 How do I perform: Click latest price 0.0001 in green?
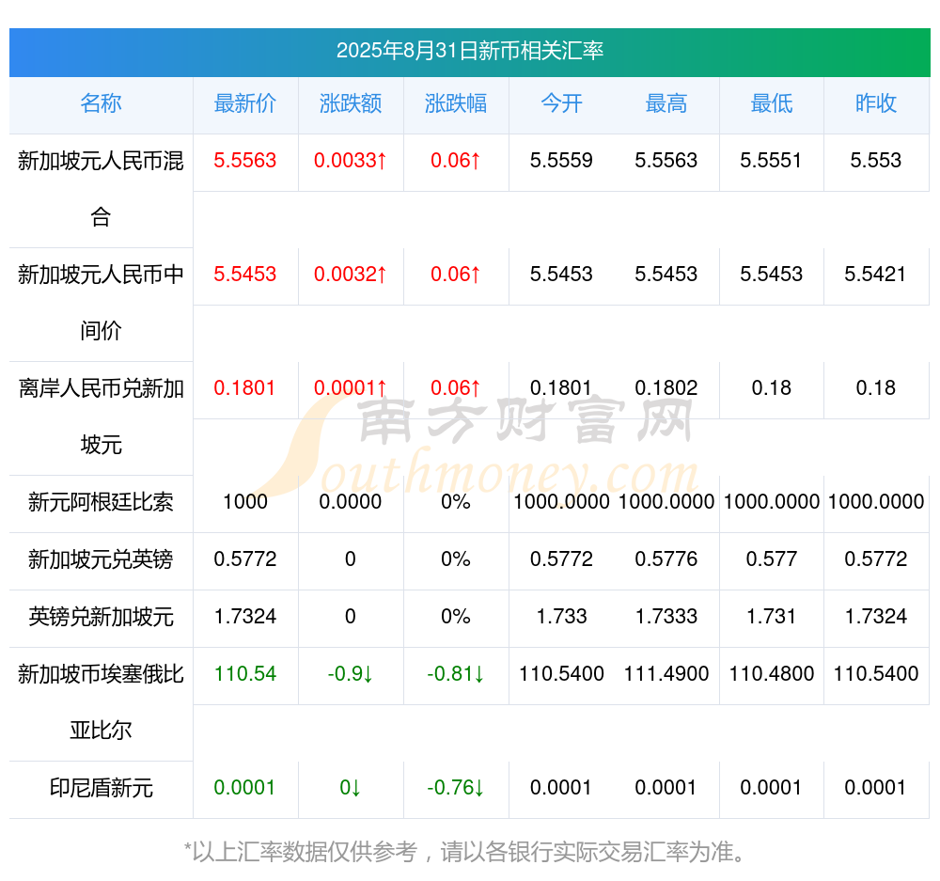[244, 788]
